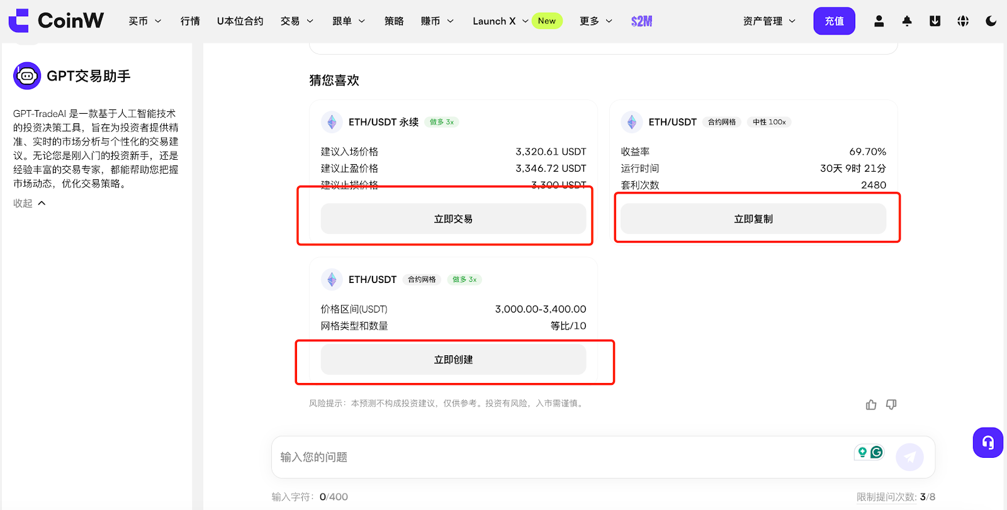Click the app download icon
The image size is (1007, 510).
click(x=935, y=21)
